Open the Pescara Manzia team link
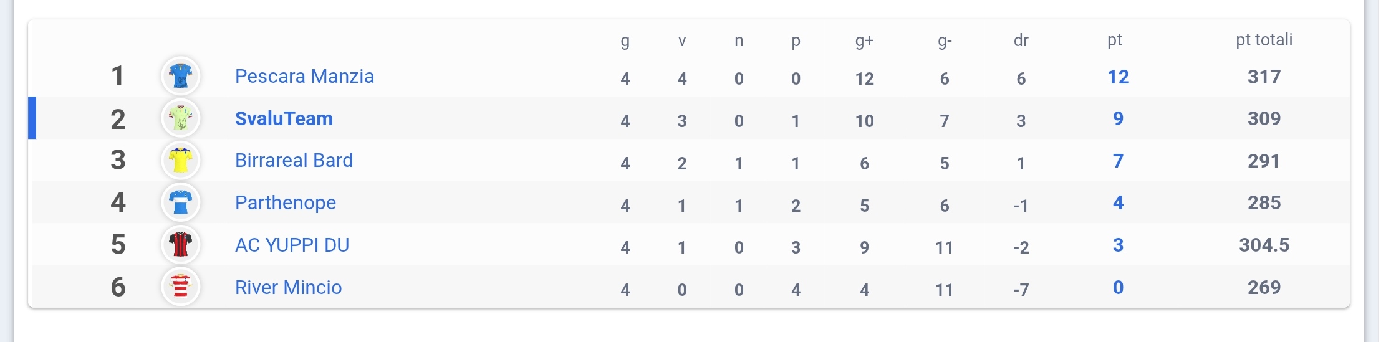The width and height of the screenshot is (1381, 342). tap(304, 76)
